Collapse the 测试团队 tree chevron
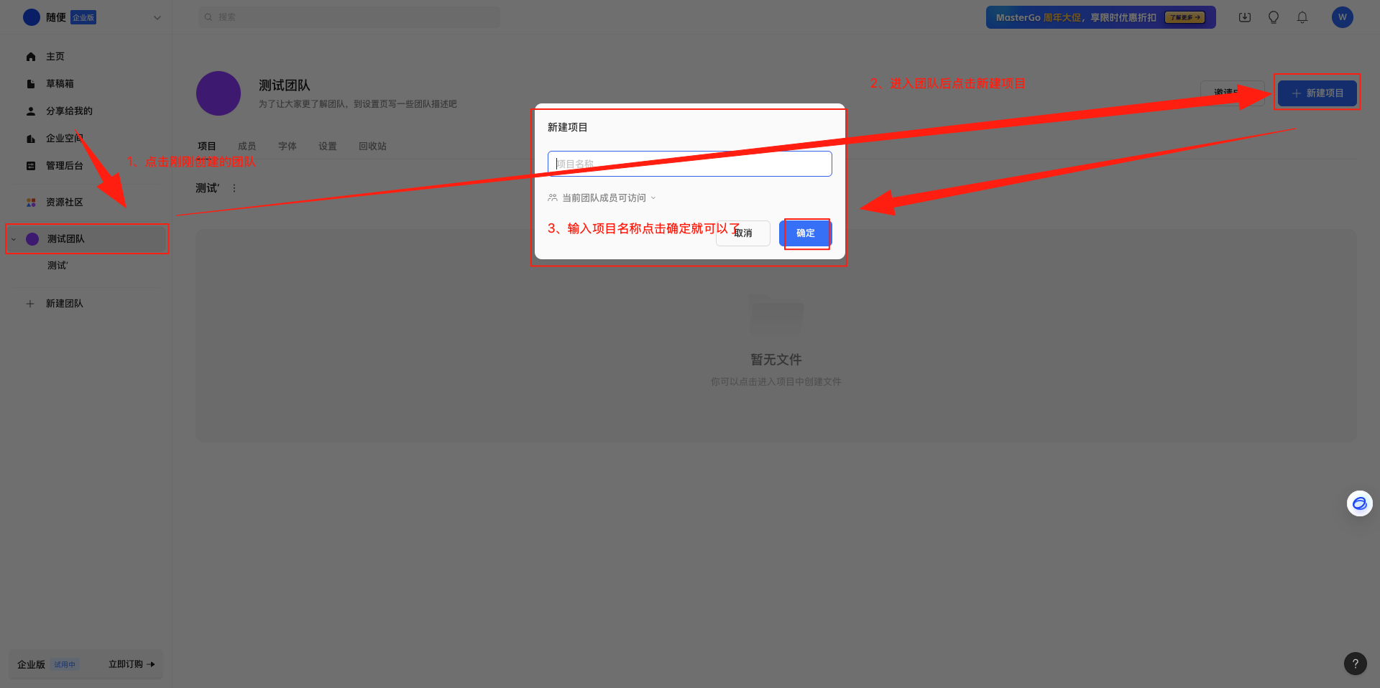Screen dimensions: 1380x688 [14, 239]
